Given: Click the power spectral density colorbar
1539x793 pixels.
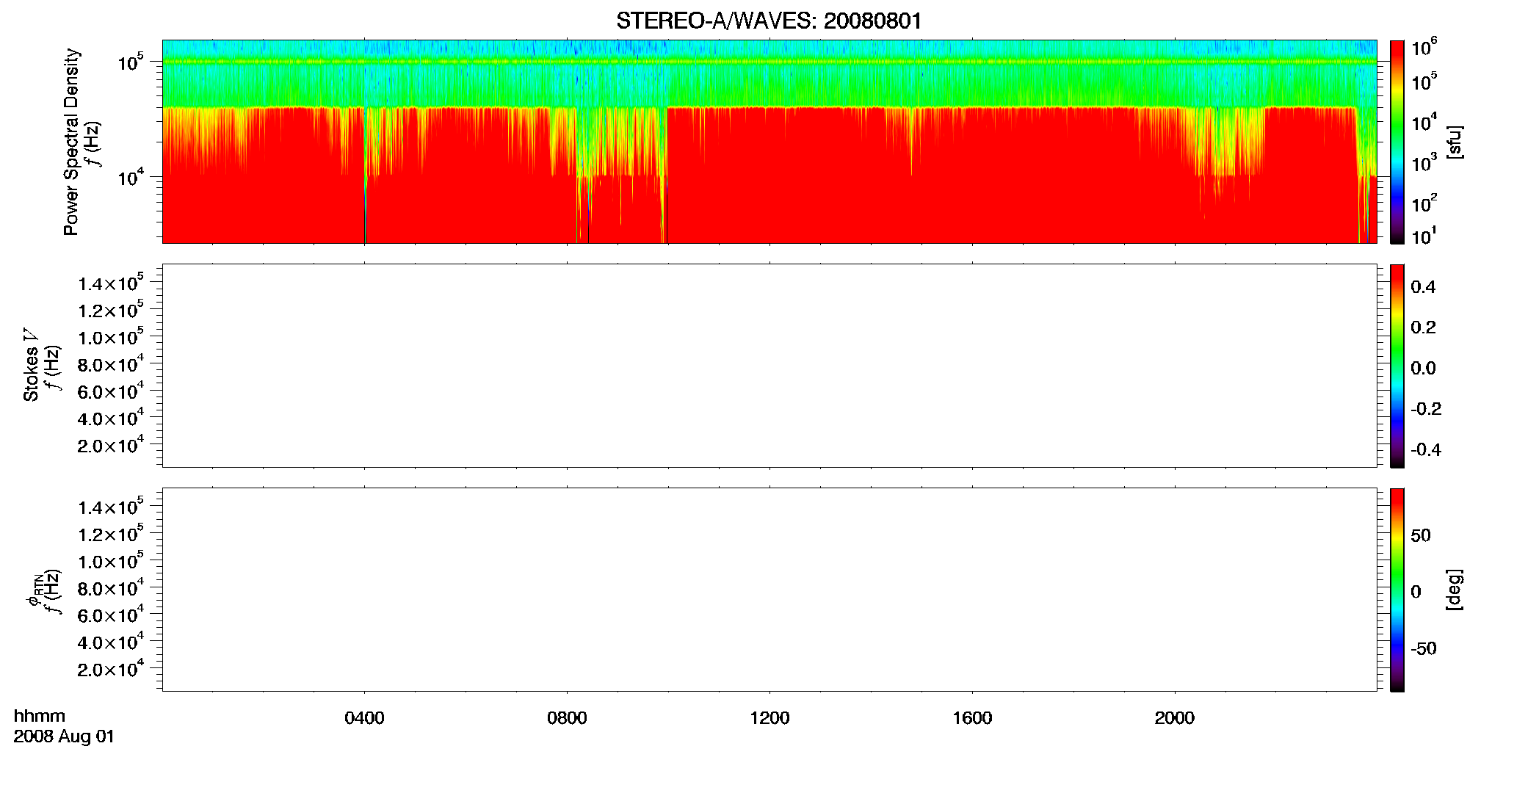Looking at the screenshot, I should point(1397,142).
